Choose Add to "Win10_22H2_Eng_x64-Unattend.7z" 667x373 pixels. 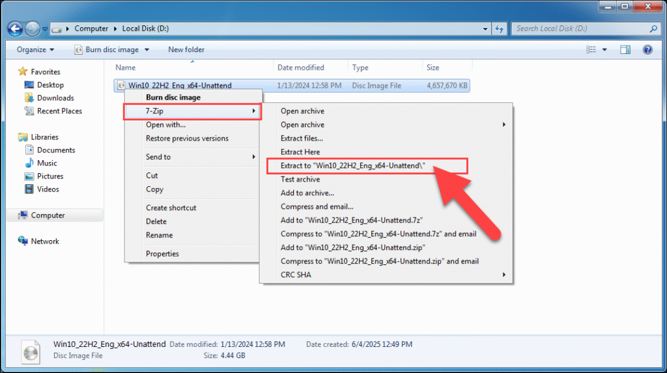point(386,220)
